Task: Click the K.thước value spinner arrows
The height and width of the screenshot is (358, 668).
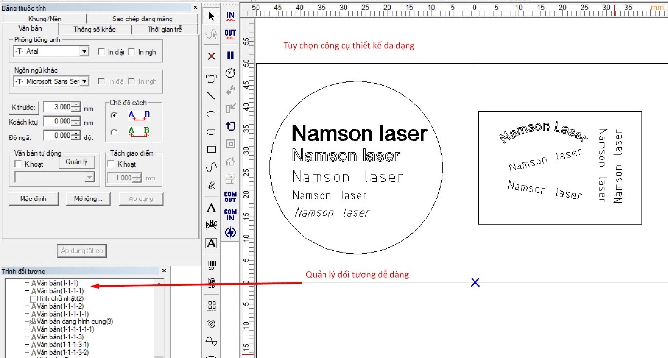Action: click(x=76, y=107)
